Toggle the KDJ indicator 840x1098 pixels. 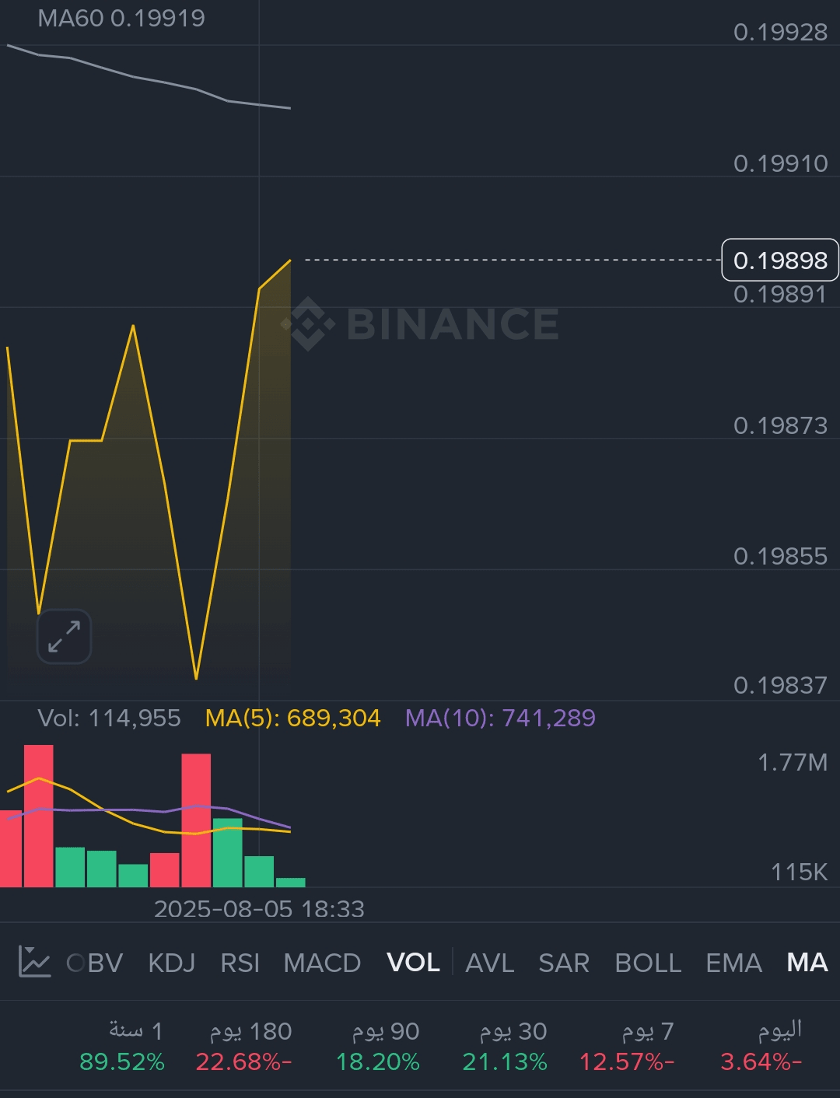[171, 963]
